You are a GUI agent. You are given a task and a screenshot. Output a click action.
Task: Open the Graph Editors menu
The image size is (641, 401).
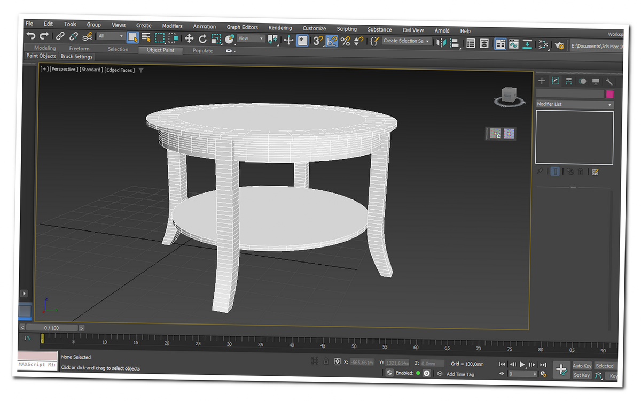(242, 27)
